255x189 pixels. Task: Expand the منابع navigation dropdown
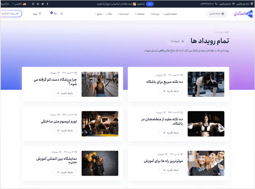pyautogui.click(x=99, y=14)
